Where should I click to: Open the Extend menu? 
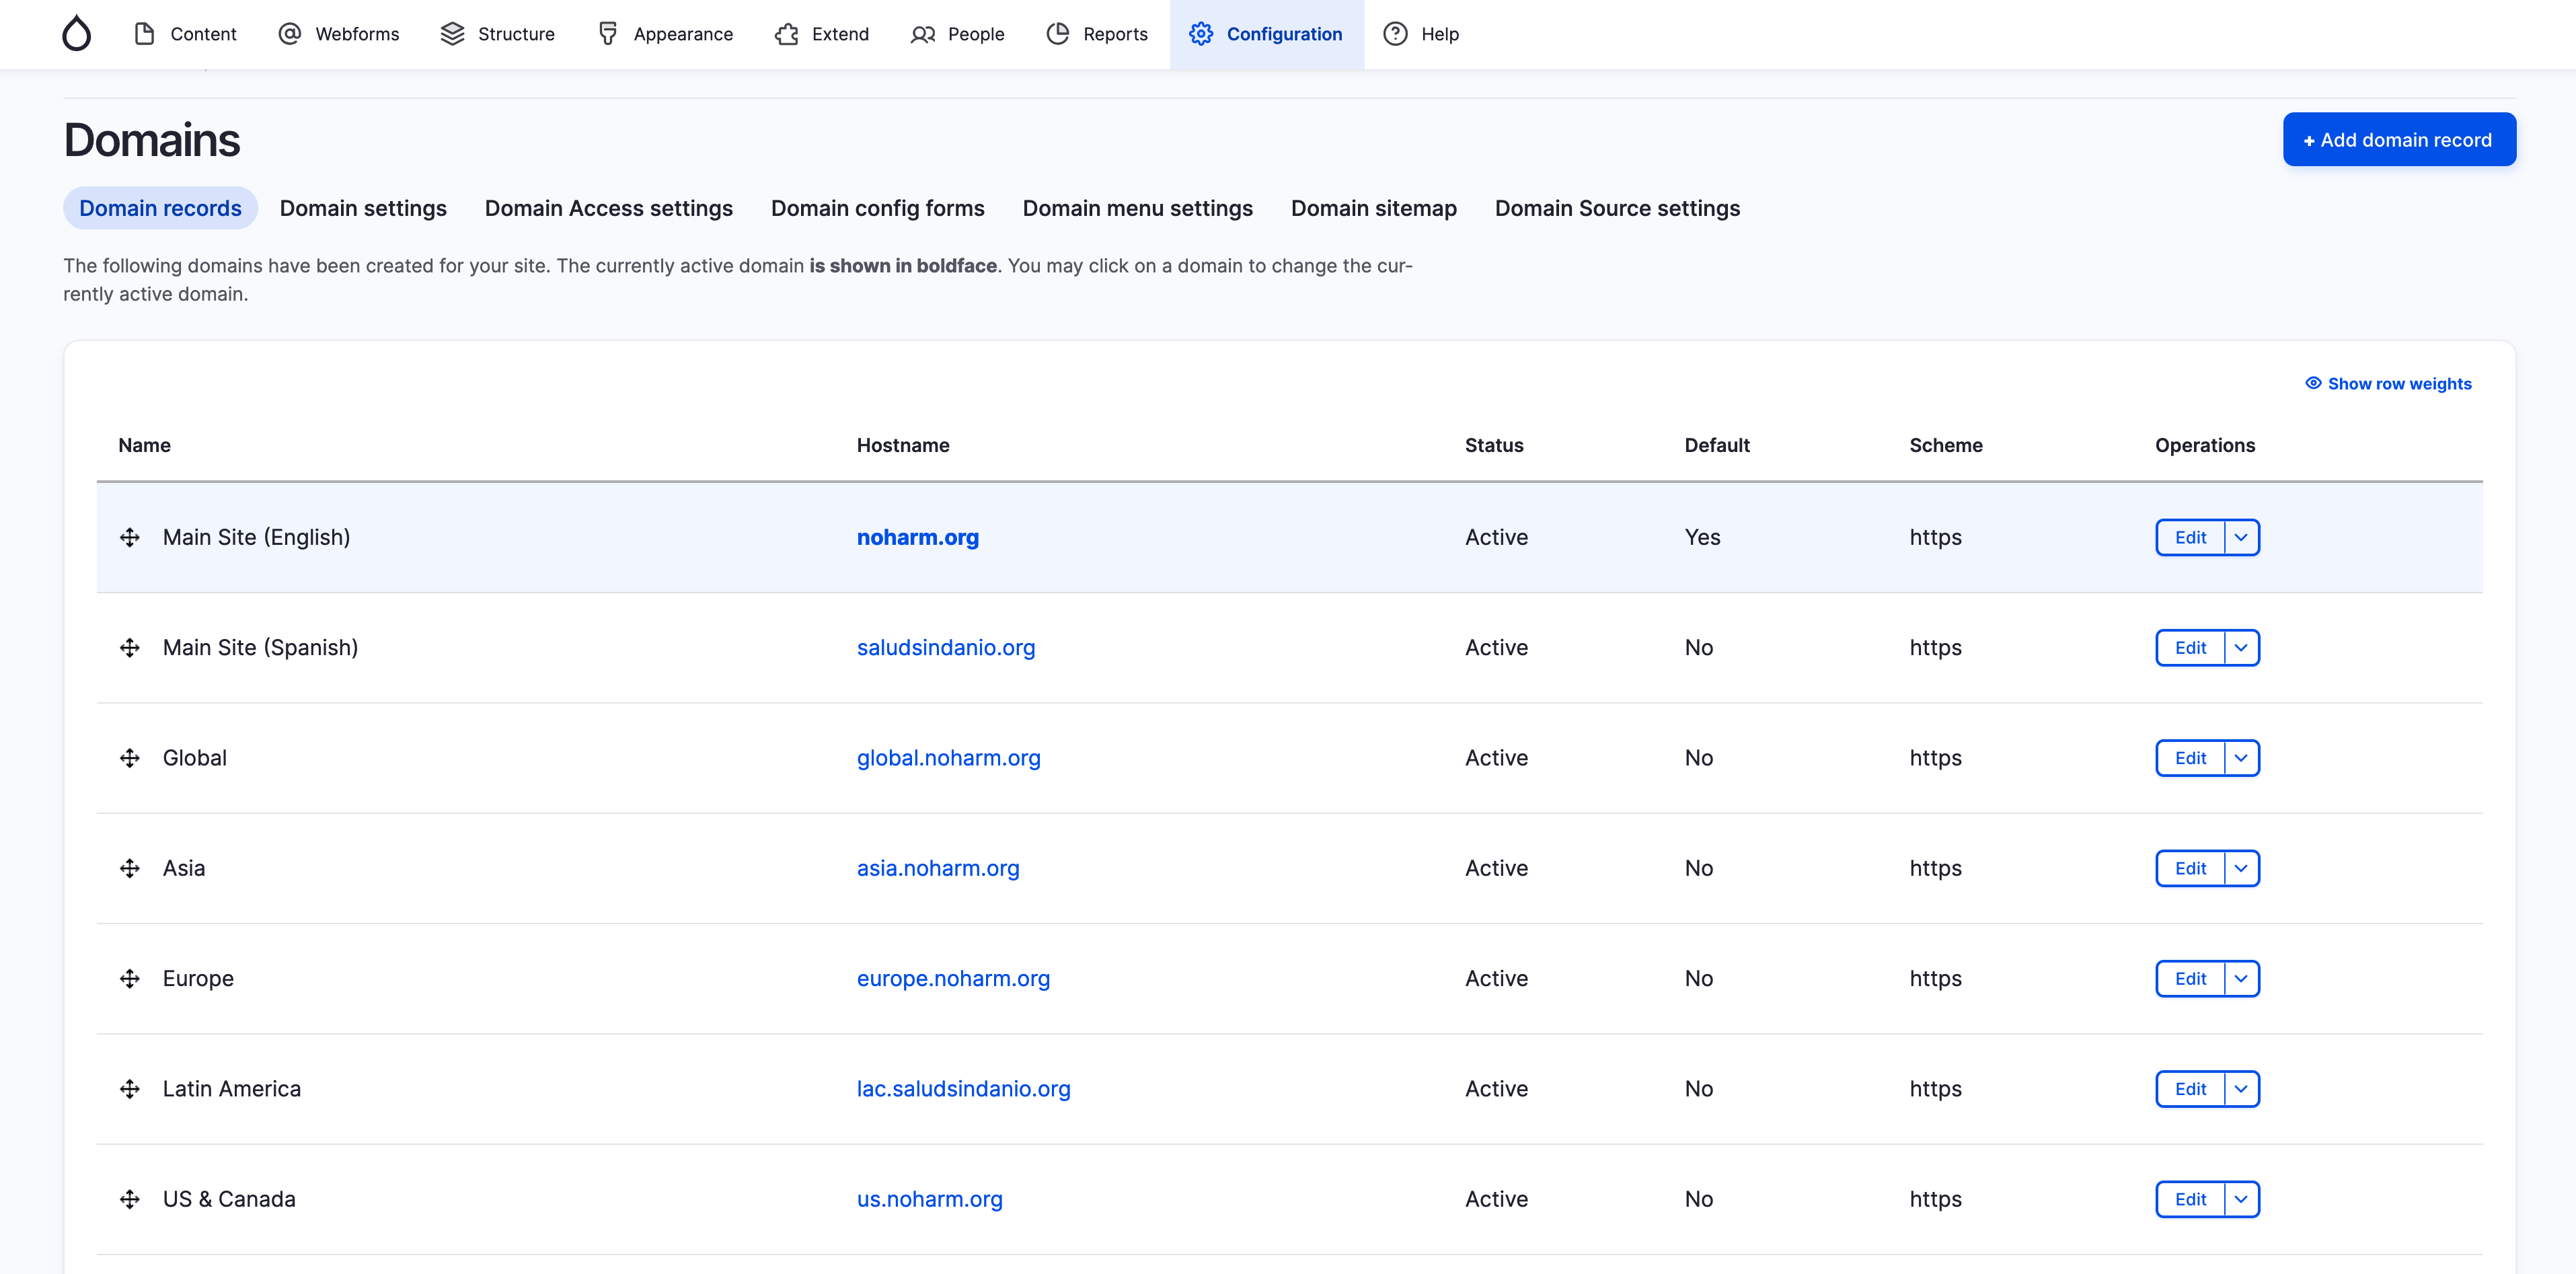tap(822, 34)
